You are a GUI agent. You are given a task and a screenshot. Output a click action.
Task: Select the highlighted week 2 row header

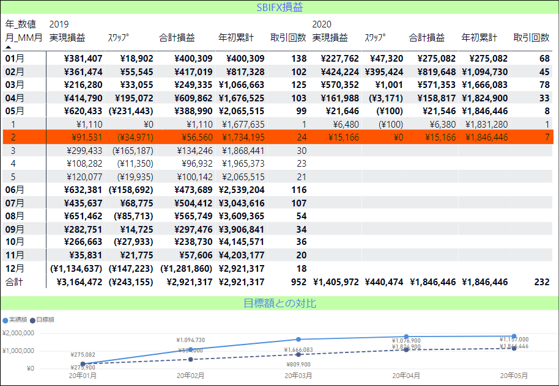tap(13, 137)
